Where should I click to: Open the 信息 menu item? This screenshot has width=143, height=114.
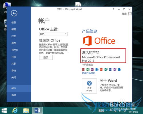(14, 22)
